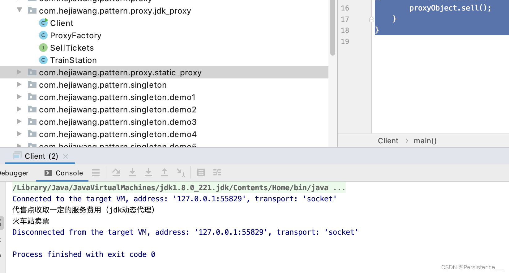Click the 'jdk动态代理' console output line

coord(83,210)
